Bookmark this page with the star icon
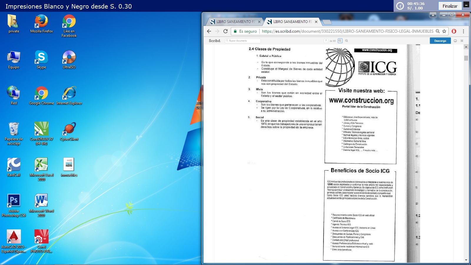This screenshot has width=471, height=265. [444, 31]
